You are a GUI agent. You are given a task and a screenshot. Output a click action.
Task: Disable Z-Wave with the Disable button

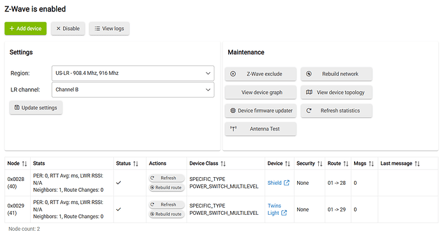click(68, 28)
